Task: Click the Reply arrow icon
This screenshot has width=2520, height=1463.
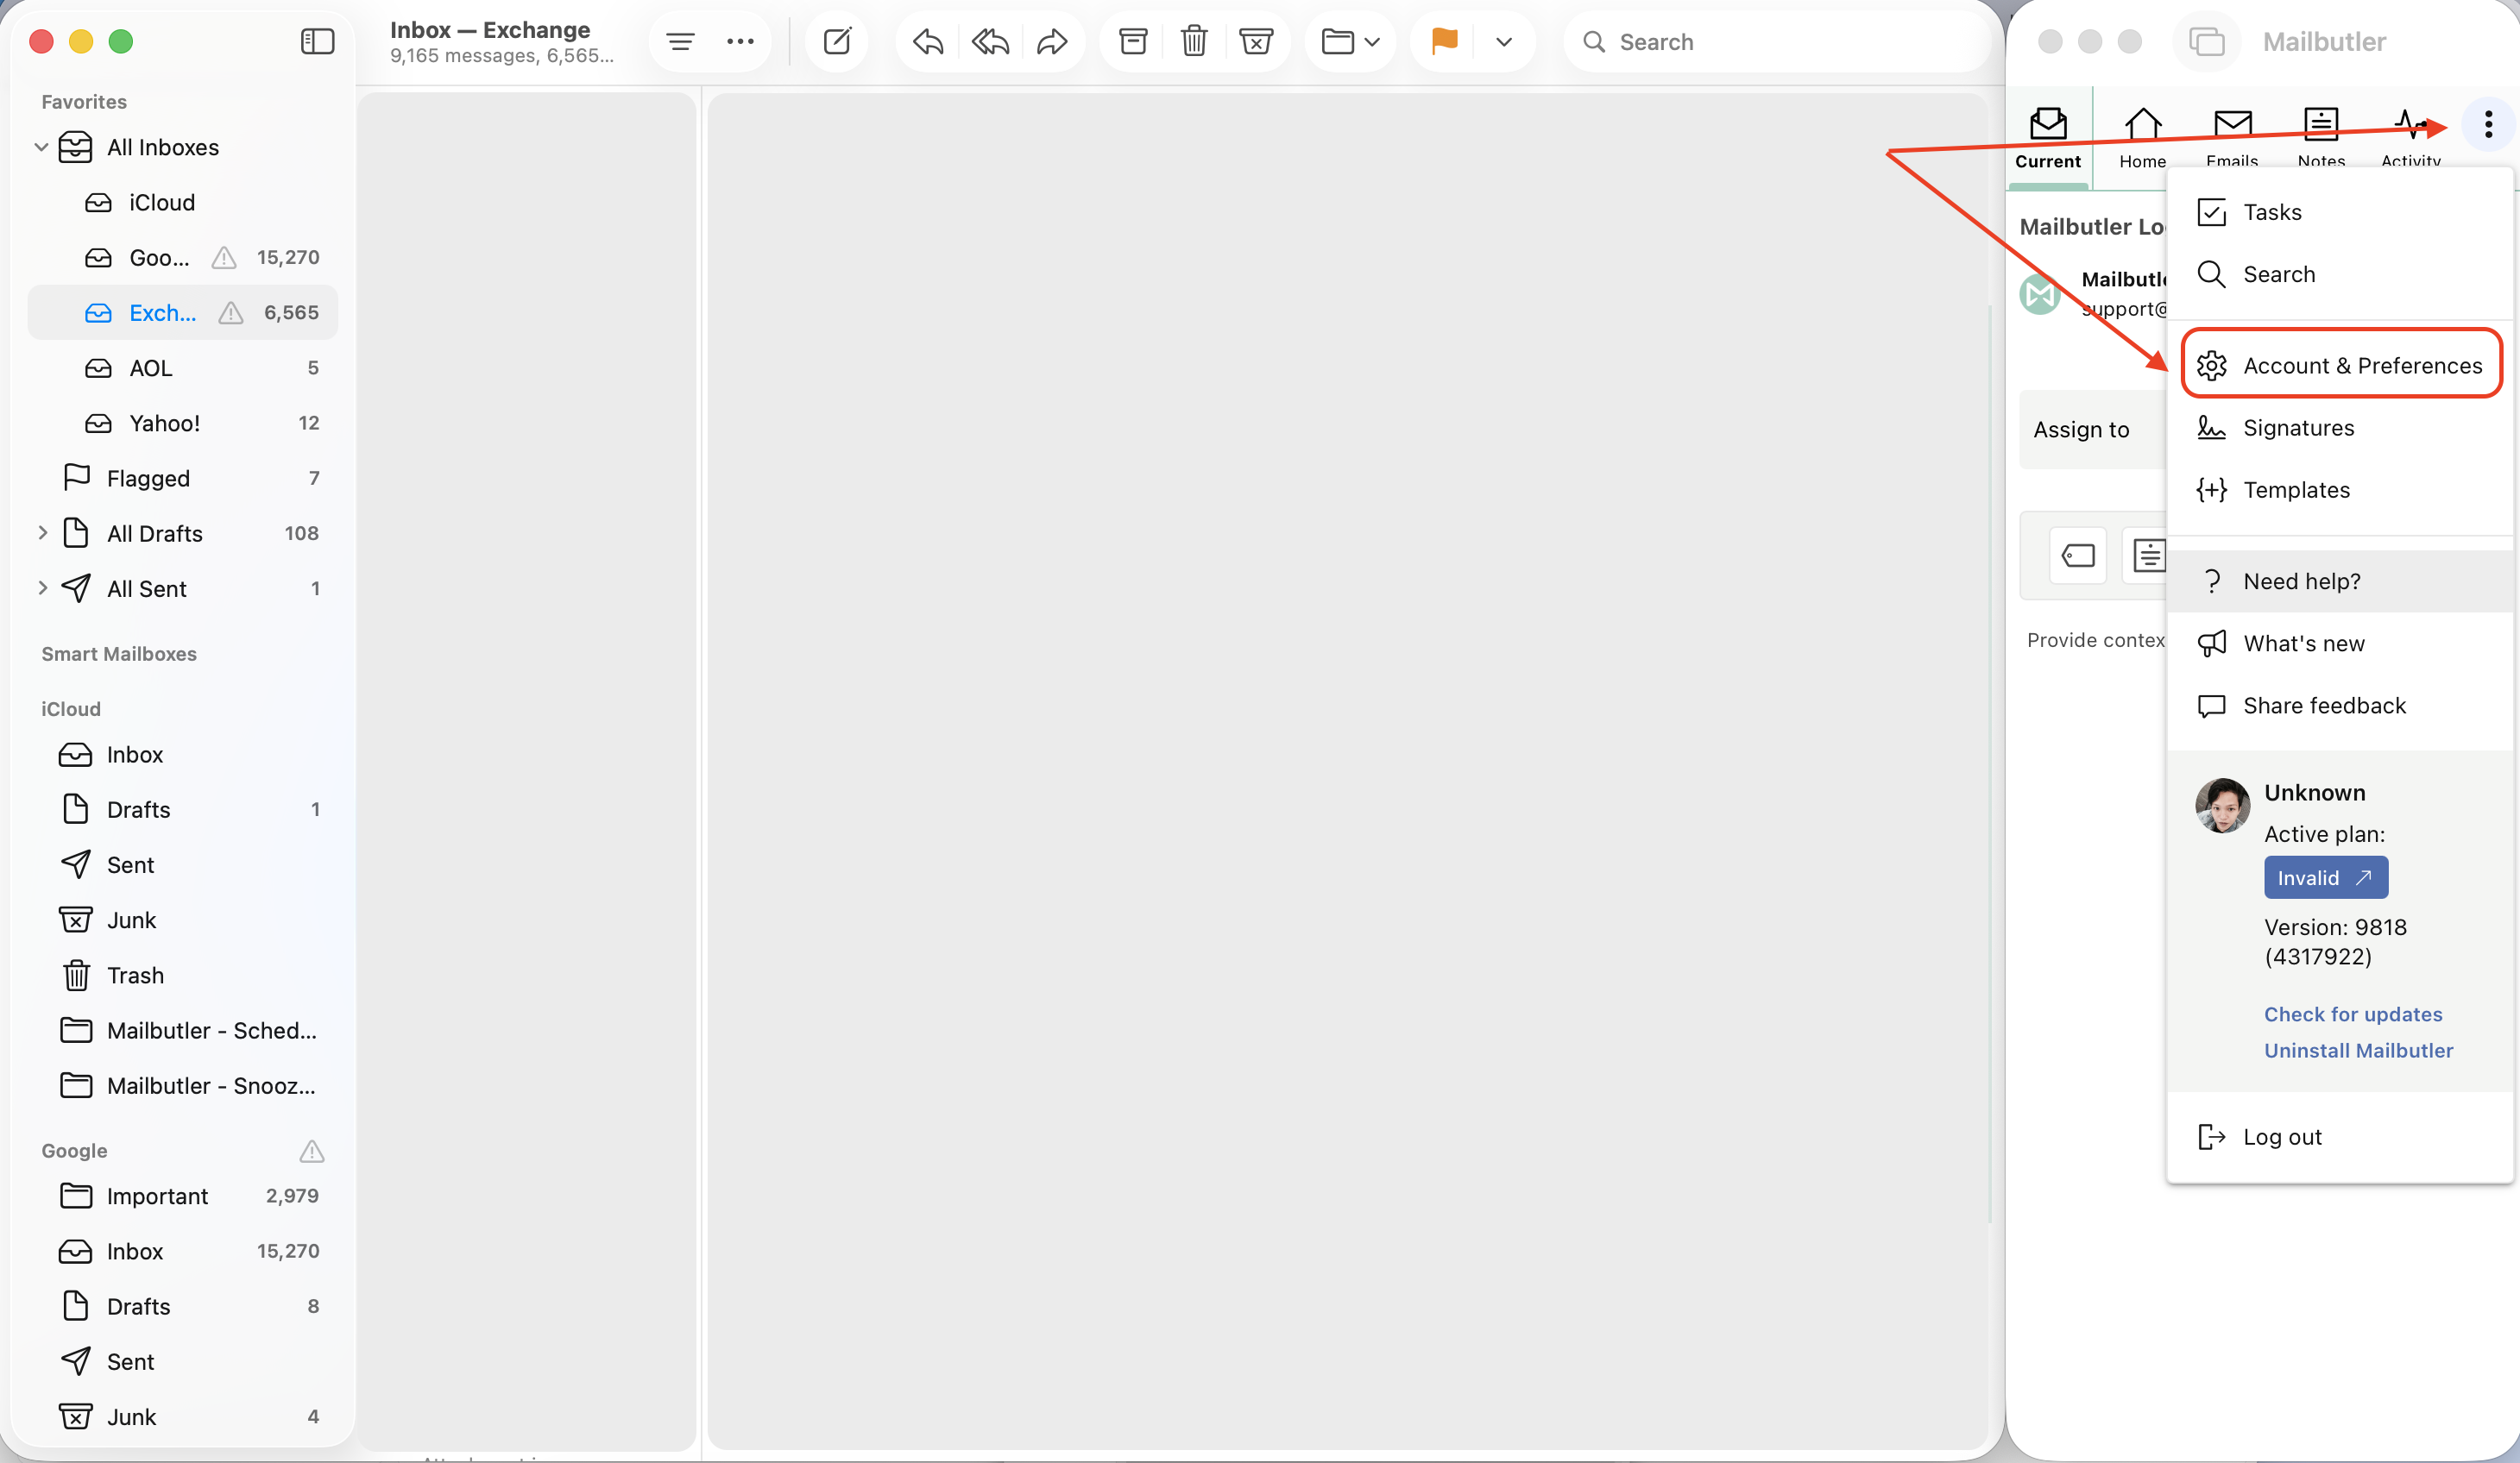Action: (928, 42)
